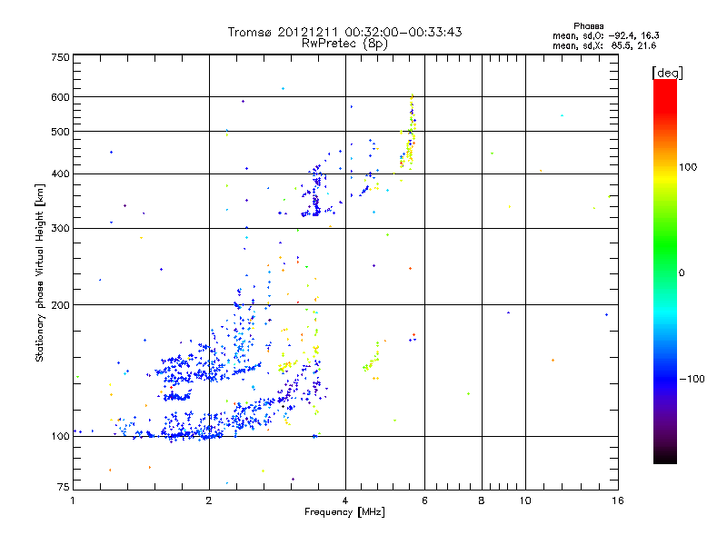This screenshot has height=545, width=727.
Task: Click the y-axis tick label '100'
Action: click(x=60, y=437)
